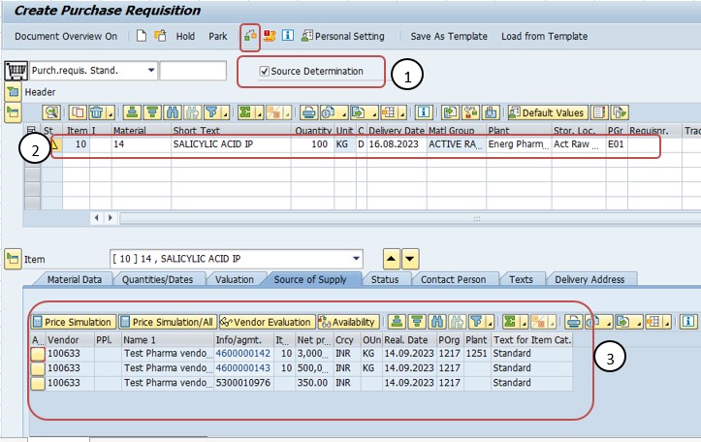This screenshot has width=701, height=442.
Task: Open the item selector dropdown for SALICYLIC ACID IP
Action: pos(356,258)
